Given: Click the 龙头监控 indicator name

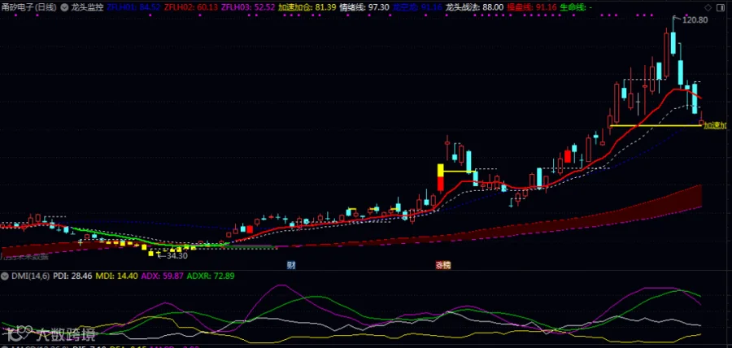Looking at the screenshot, I should (87, 7).
